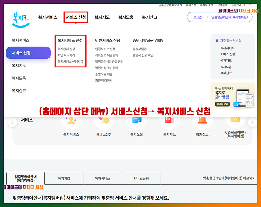This screenshot has width=261, height=207.
Task: Click 복지도움 in the 자주 찾는 서비스 list
Action: [x=226, y=67]
